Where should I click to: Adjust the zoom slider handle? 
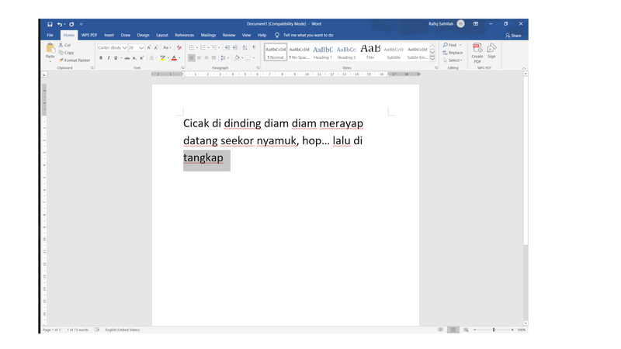pyautogui.click(x=494, y=330)
